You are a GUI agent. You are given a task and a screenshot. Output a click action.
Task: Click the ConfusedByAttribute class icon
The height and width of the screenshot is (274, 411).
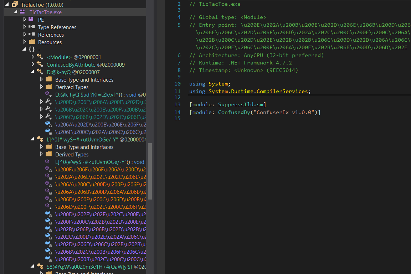[x=40, y=64]
